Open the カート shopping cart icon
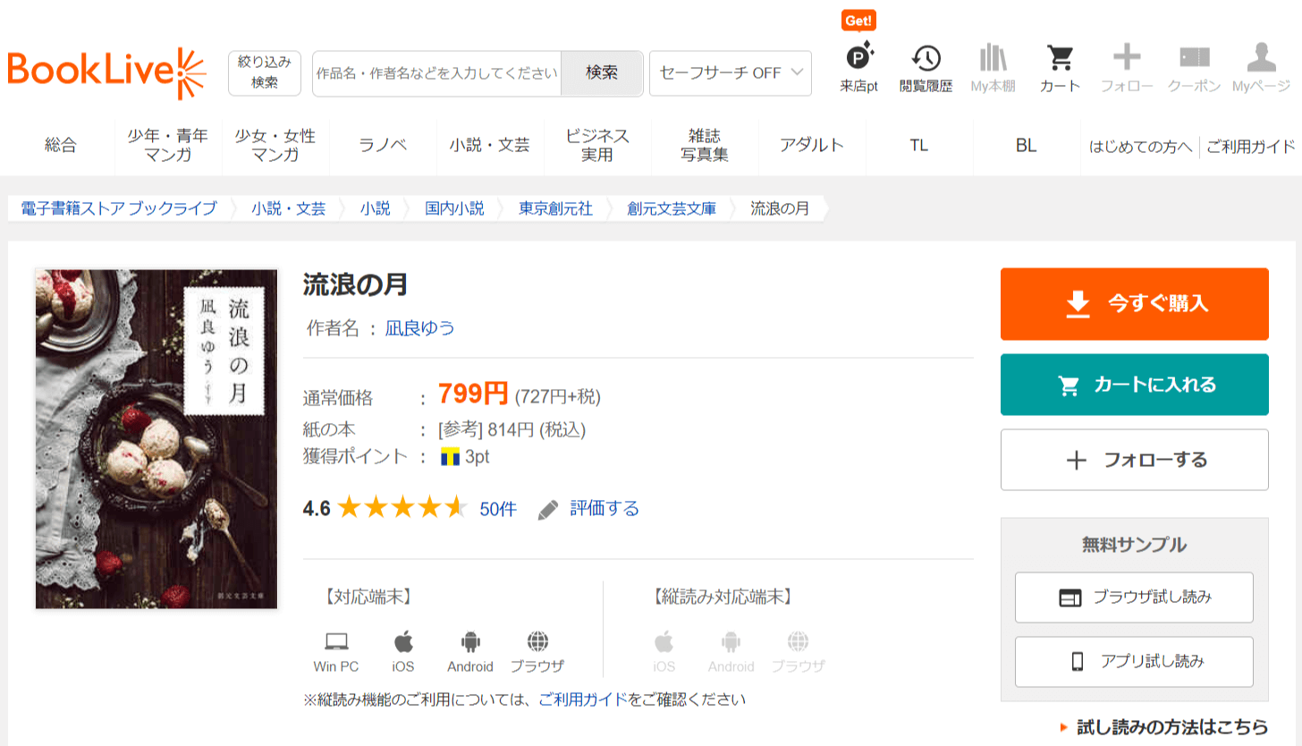Viewport: 1302px width, 746px height. [x=1060, y=59]
